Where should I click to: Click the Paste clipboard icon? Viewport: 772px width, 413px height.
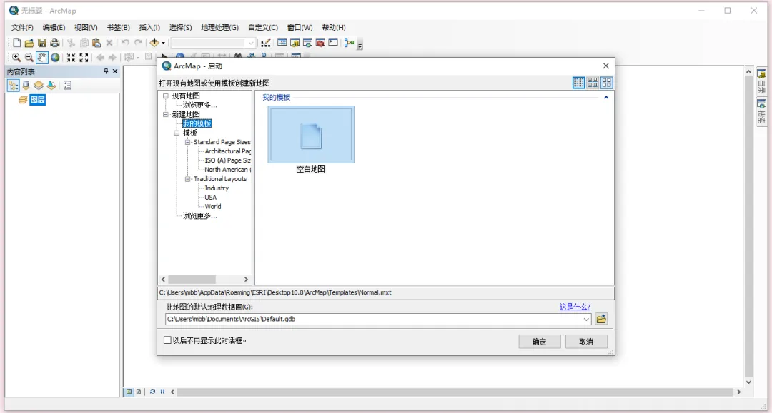pos(96,43)
